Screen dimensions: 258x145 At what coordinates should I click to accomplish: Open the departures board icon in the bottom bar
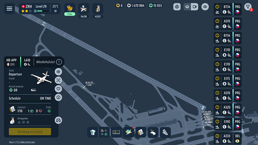(x=116, y=132)
